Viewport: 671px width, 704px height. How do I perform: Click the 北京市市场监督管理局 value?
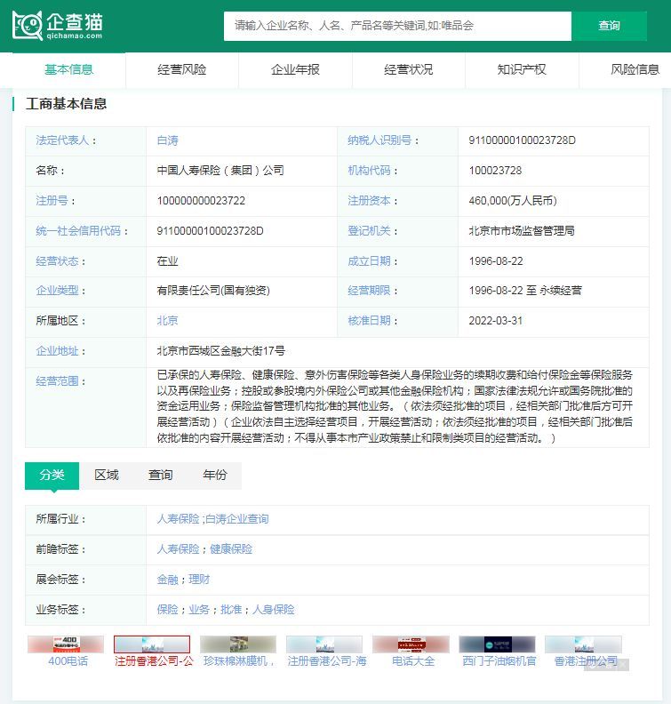[522, 231]
